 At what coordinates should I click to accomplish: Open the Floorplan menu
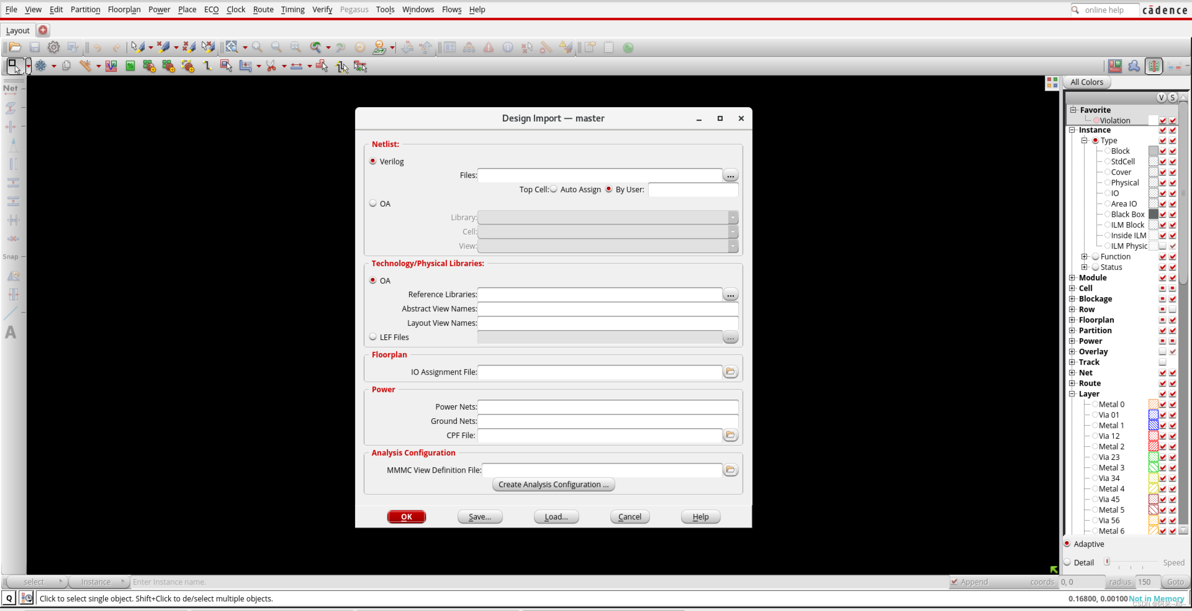[x=124, y=9]
